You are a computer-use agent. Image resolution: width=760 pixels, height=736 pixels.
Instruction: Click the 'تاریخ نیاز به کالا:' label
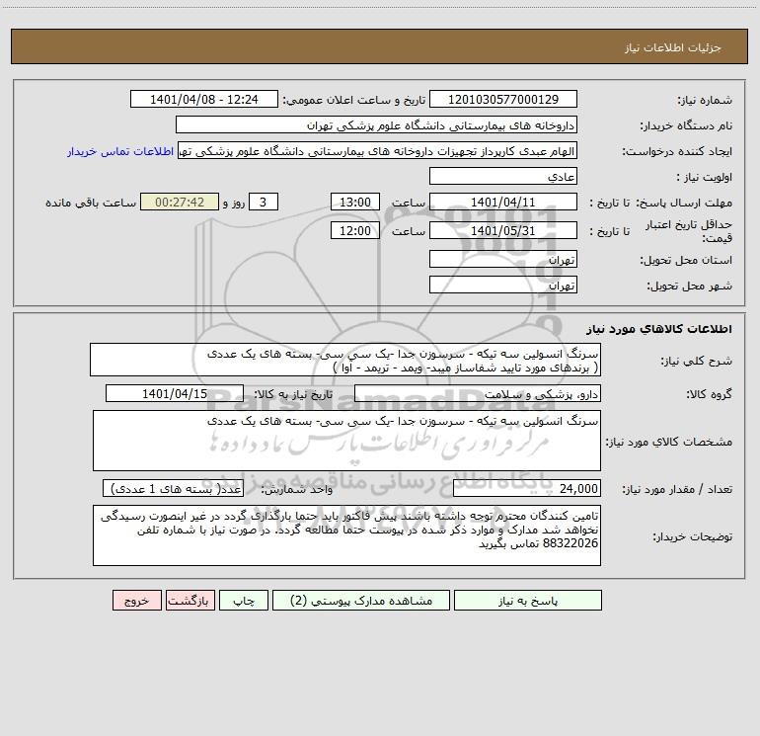tap(294, 394)
